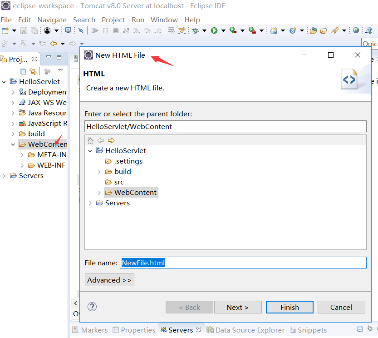Open the Web Browser globe icon
The height and width of the screenshot is (338, 378).
[x=356, y=30]
